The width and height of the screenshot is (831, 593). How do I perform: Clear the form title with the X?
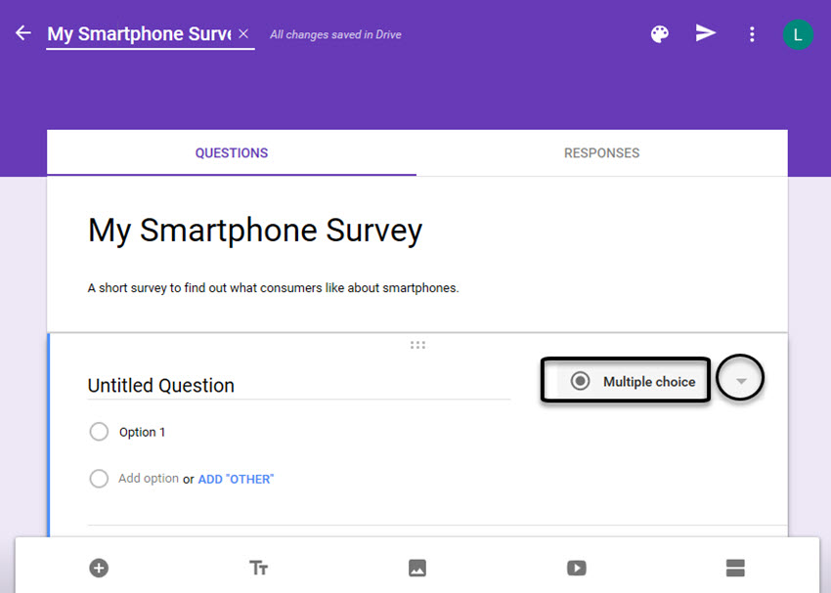pos(243,32)
